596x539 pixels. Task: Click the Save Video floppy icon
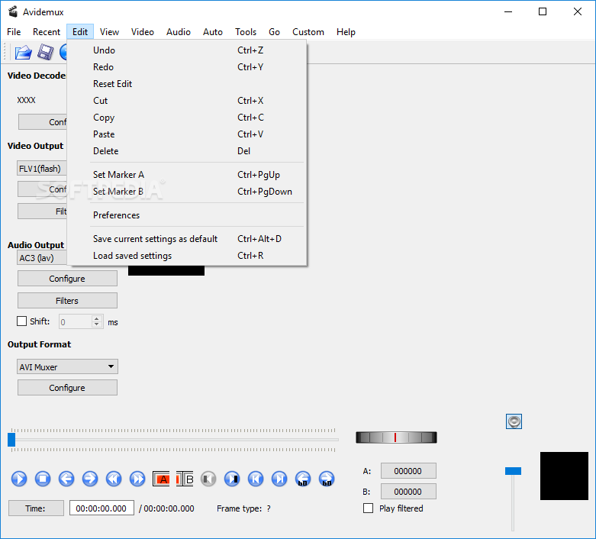point(45,52)
